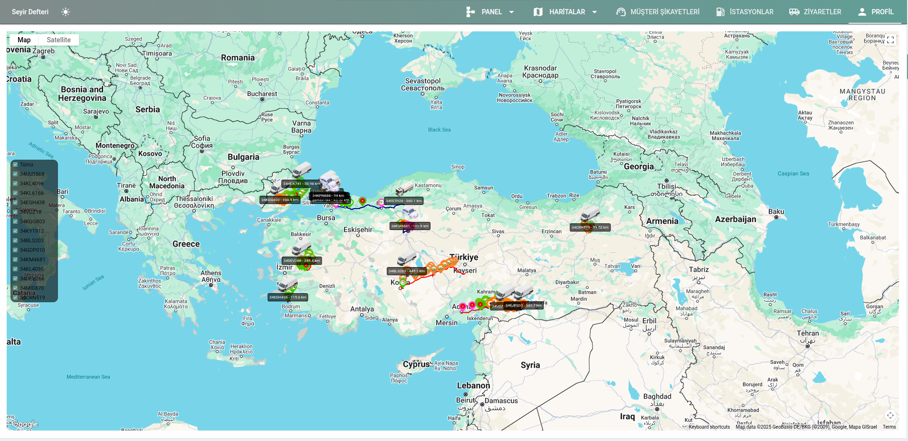Uncheck vehicle 34BLS203 in the list
Screen dimensions: 908x441
16,240
